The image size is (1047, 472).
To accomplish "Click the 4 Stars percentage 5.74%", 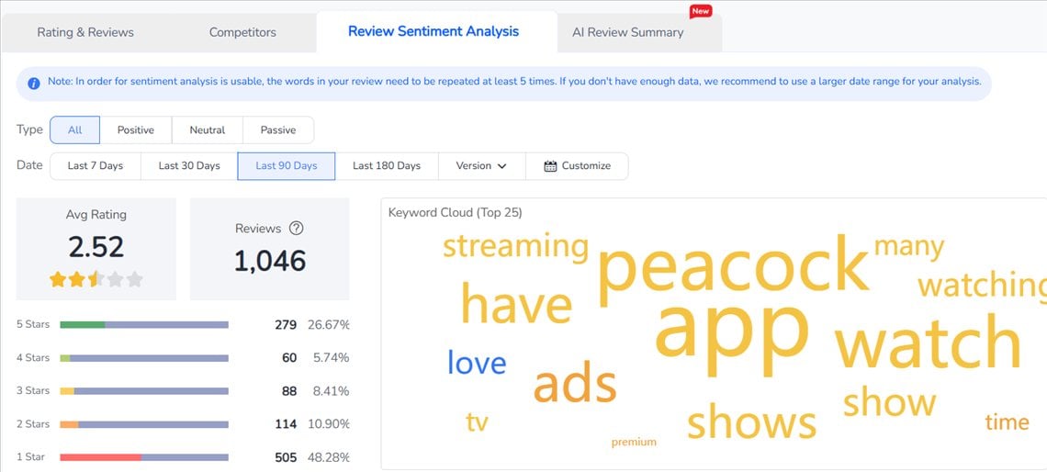I will (332, 358).
